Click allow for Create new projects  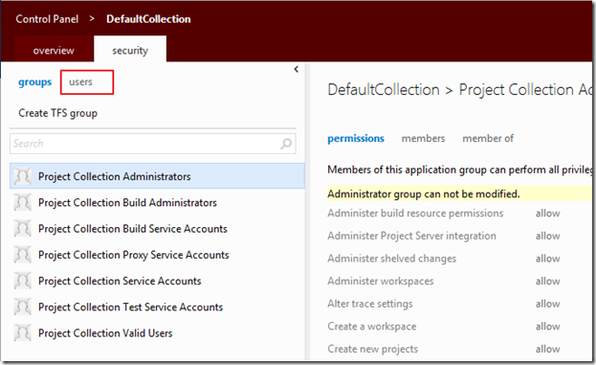coord(548,349)
